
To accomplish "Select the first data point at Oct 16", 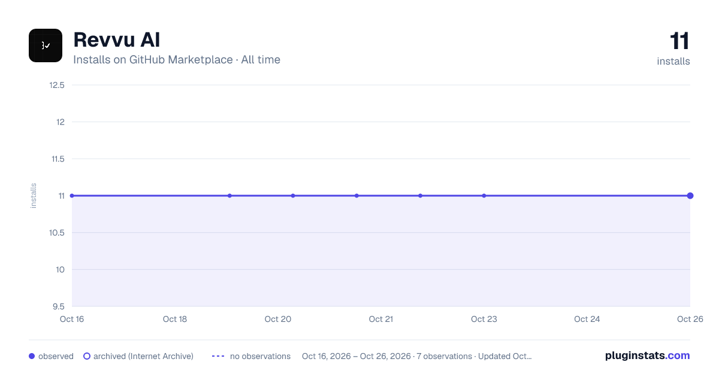I will coord(72,196).
